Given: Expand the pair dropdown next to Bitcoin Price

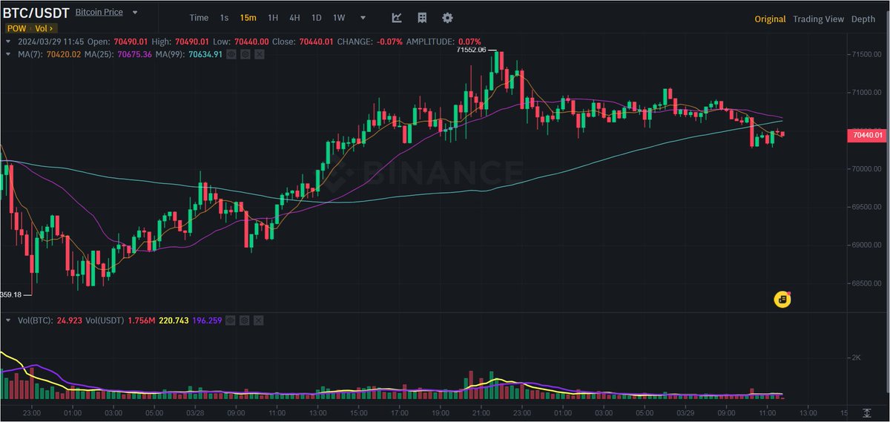Looking at the screenshot, I should [134, 13].
